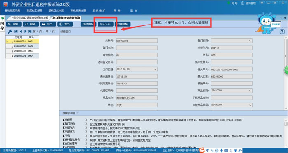
Task: Click the 搜索 search toolbar button
Action: 14,24
